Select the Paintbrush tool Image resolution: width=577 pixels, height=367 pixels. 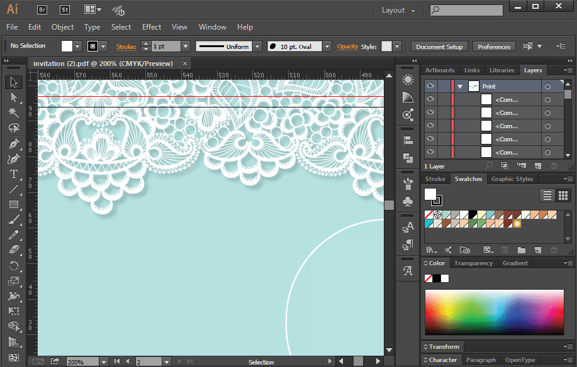pos(14,220)
